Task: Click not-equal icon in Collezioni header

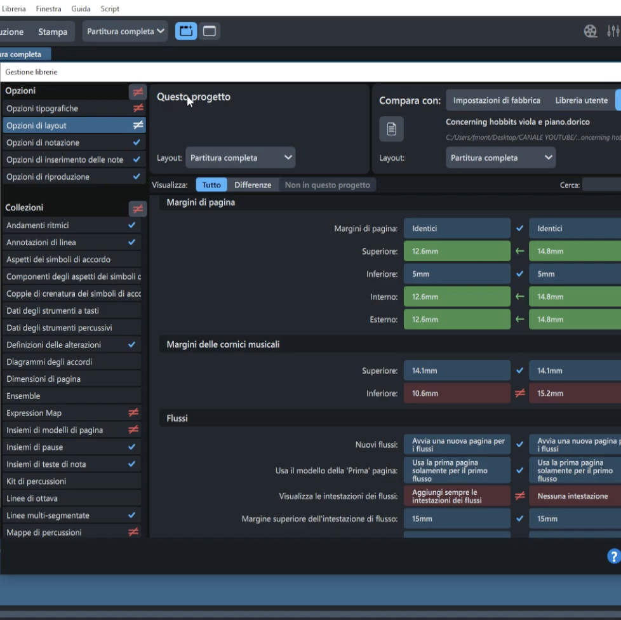Action: click(x=137, y=208)
